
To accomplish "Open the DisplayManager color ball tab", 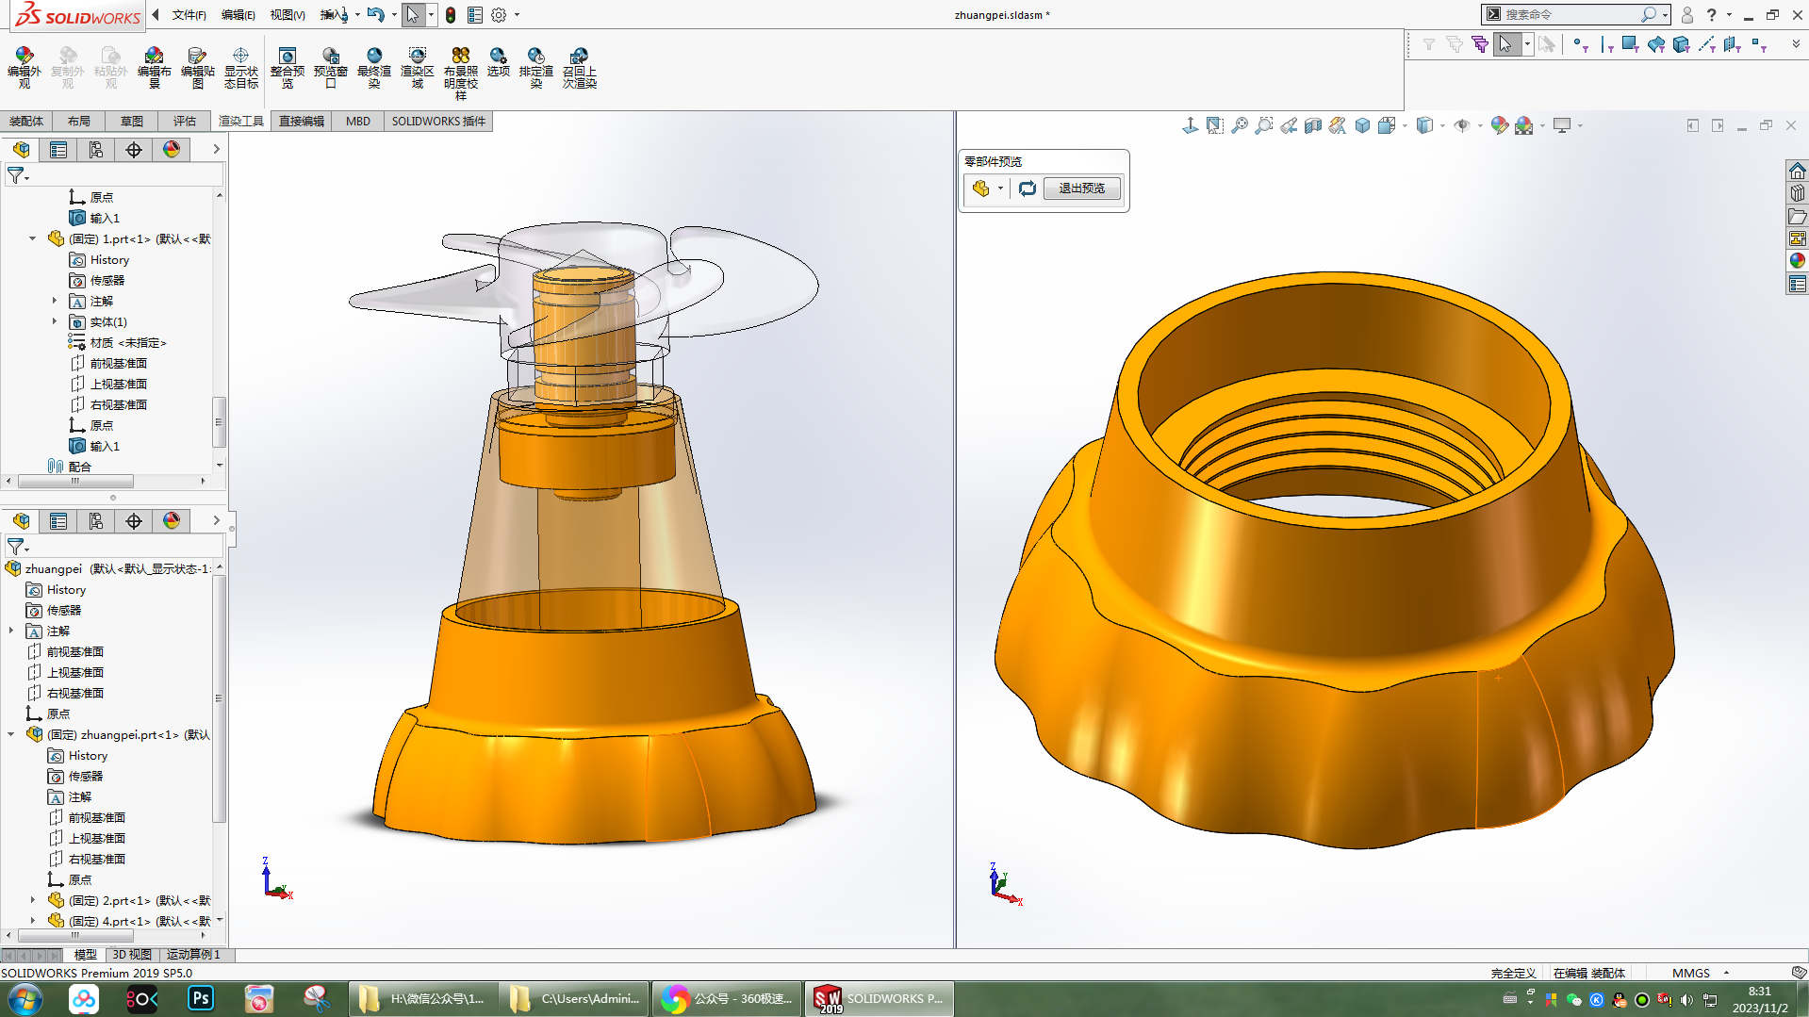I will click(x=172, y=150).
